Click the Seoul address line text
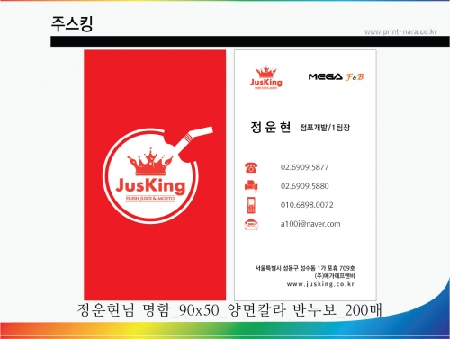Image resolution: width=450 pixels, height=339 pixels. click(x=305, y=268)
